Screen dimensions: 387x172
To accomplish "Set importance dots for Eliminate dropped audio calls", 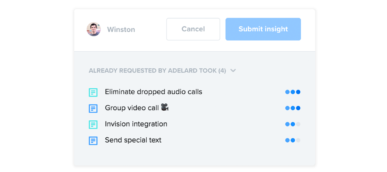I will [293, 92].
